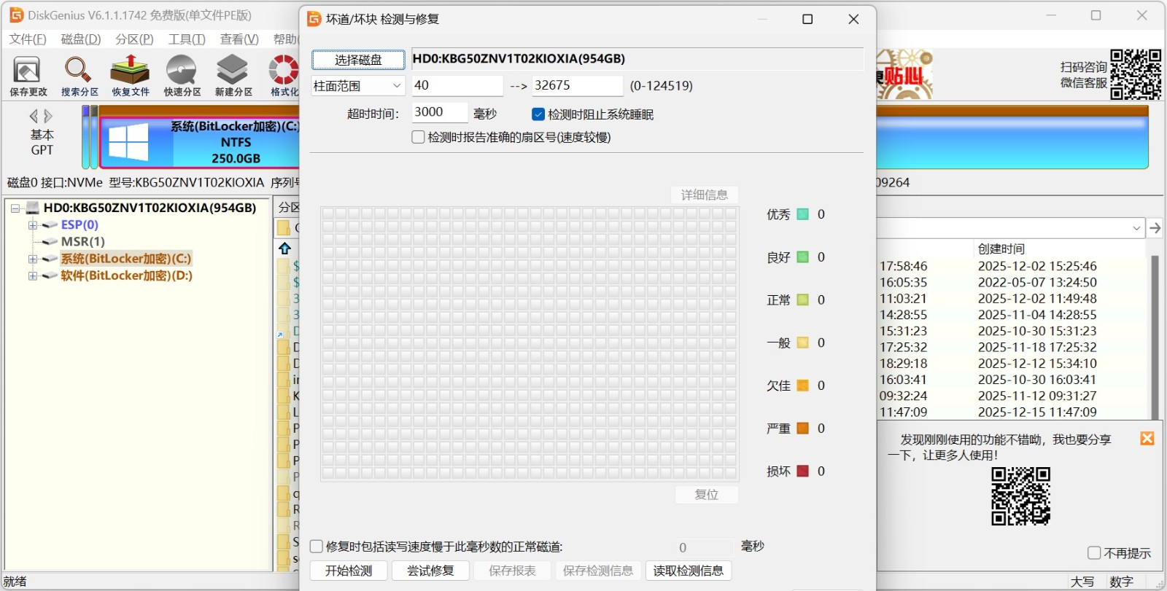This screenshot has height=591, width=1167.
Task: Uncheck 检测时阻止系统睡眠 checkbox
Action: point(538,114)
